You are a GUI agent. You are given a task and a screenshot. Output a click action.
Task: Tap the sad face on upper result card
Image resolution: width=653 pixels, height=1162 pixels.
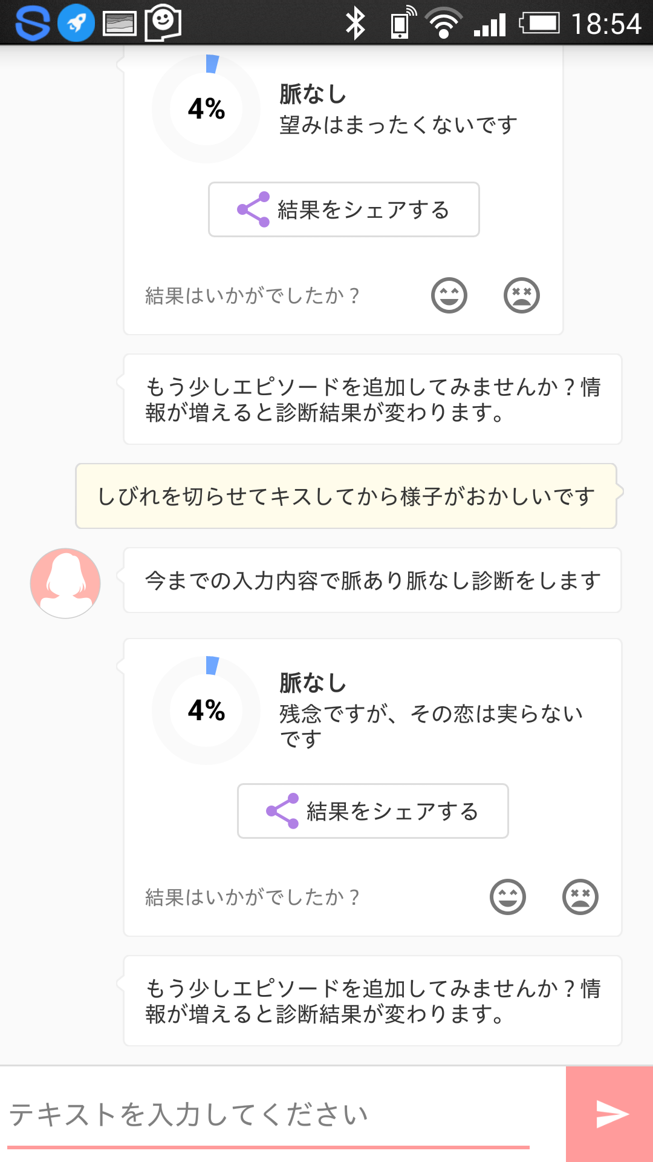[x=521, y=295]
